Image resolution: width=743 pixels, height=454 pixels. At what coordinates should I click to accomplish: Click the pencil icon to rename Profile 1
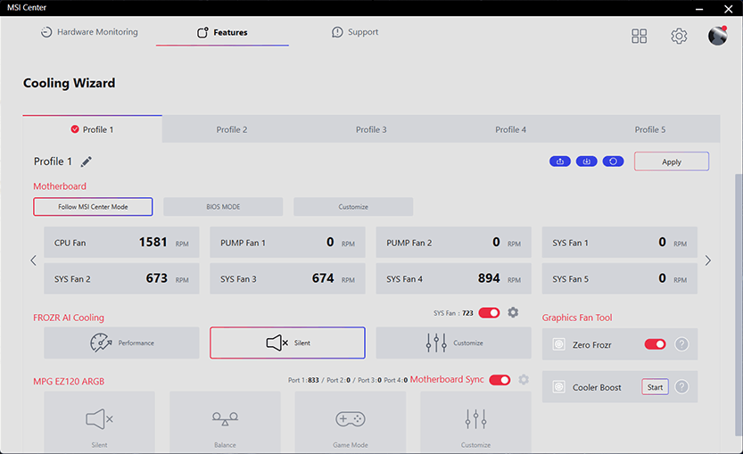click(x=87, y=161)
